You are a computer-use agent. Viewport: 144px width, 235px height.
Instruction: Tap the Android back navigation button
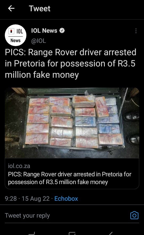111,233
